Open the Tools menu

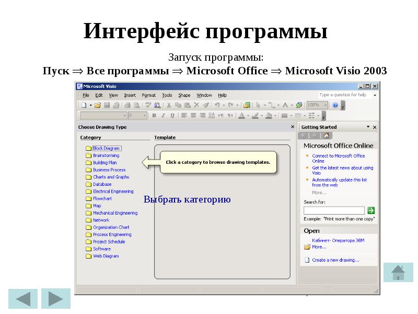167,95
